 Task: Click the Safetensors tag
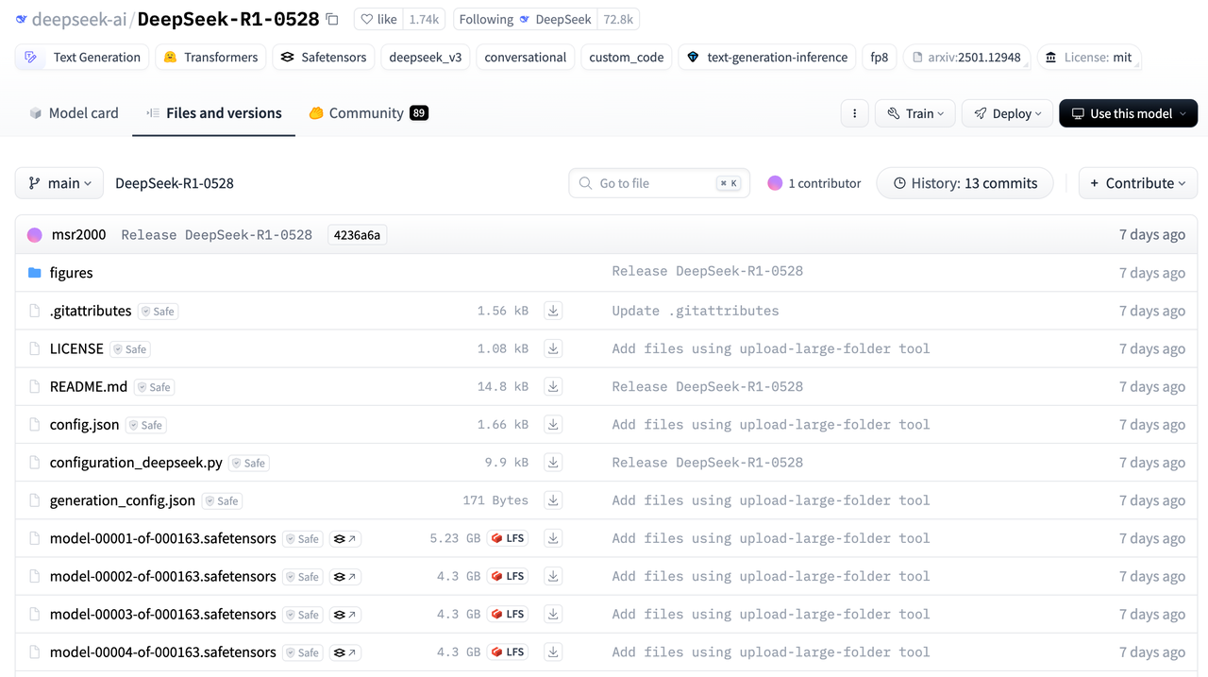pyautogui.click(x=324, y=58)
